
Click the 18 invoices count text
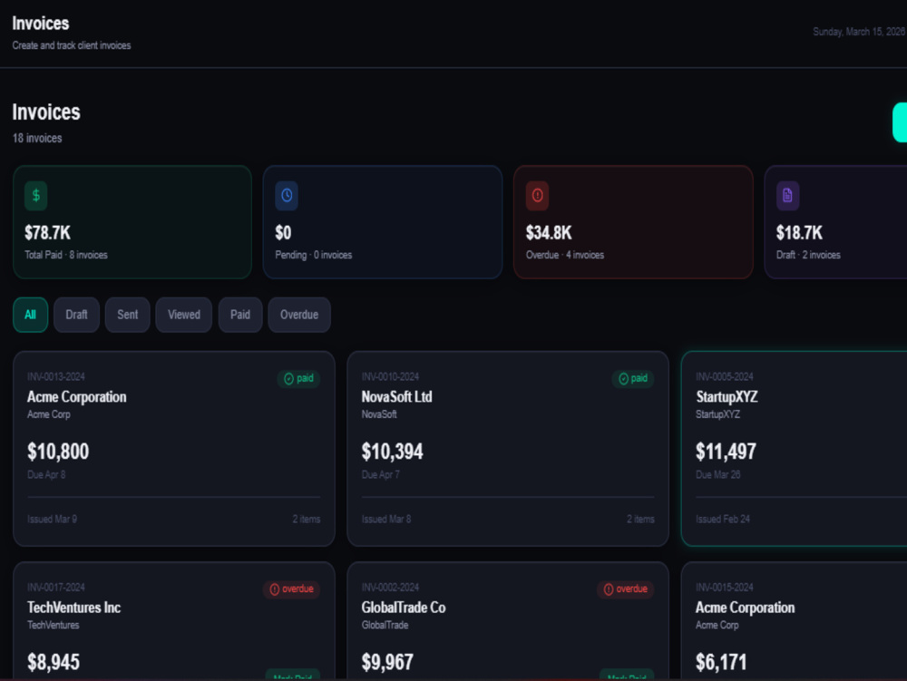tap(37, 138)
